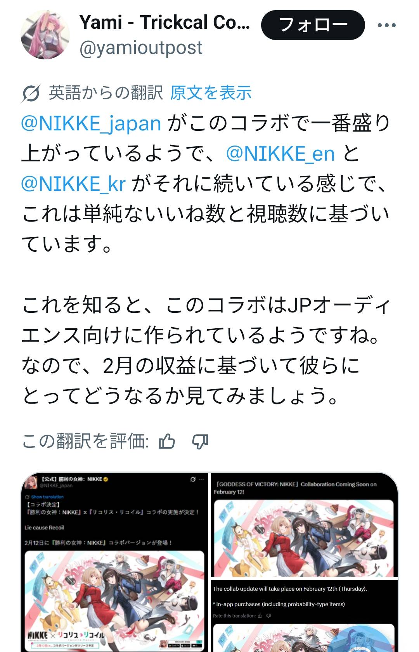
Task: Tap Show translation in embedded NIKKE post
Action: (x=47, y=497)
